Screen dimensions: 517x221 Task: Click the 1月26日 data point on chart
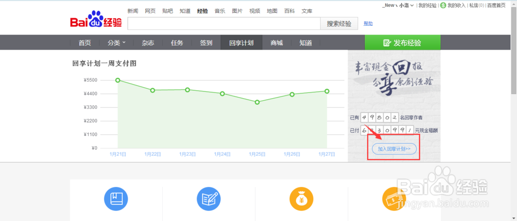pyautogui.click(x=292, y=94)
